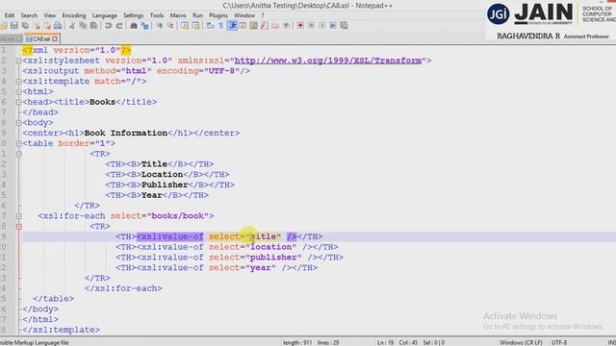Open the Search menu
Screen dimensions: 616x346
[x=29, y=15]
